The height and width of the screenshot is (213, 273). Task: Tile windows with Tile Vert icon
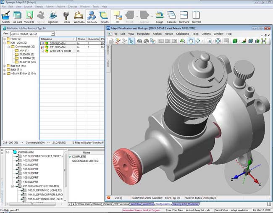(196, 17)
